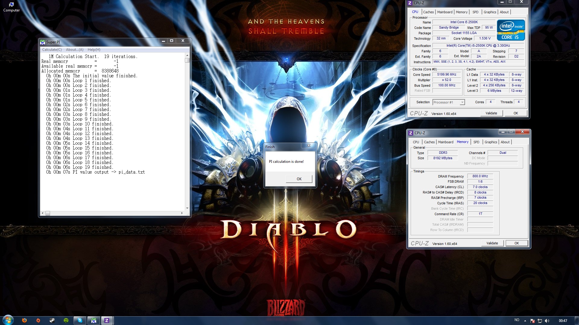Select Caches tab in lower CPU-Z window
This screenshot has width=579, height=325.
point(429,142)
